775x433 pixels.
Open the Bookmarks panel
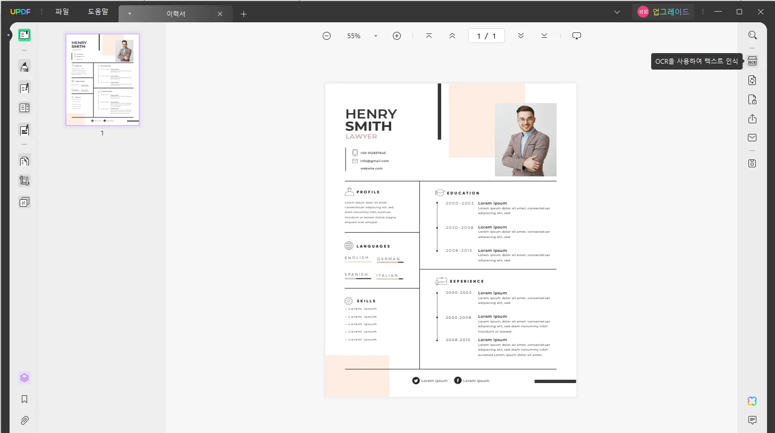pos(24,399)
